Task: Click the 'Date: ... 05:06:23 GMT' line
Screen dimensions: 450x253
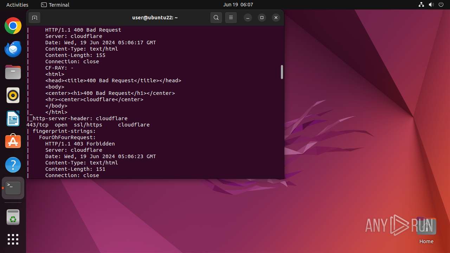Action: [101, 156]
